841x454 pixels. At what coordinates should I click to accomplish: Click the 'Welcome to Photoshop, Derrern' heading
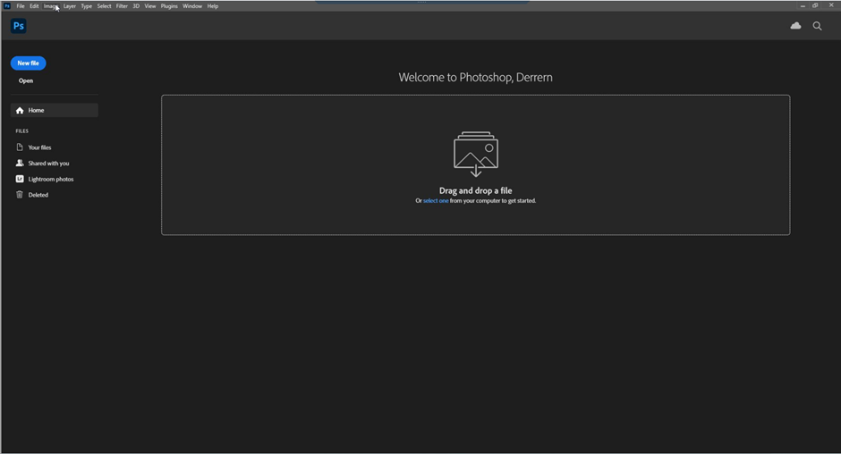pos(475,77)
